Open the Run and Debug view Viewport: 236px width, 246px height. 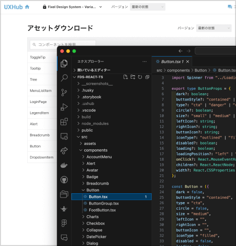64,107
